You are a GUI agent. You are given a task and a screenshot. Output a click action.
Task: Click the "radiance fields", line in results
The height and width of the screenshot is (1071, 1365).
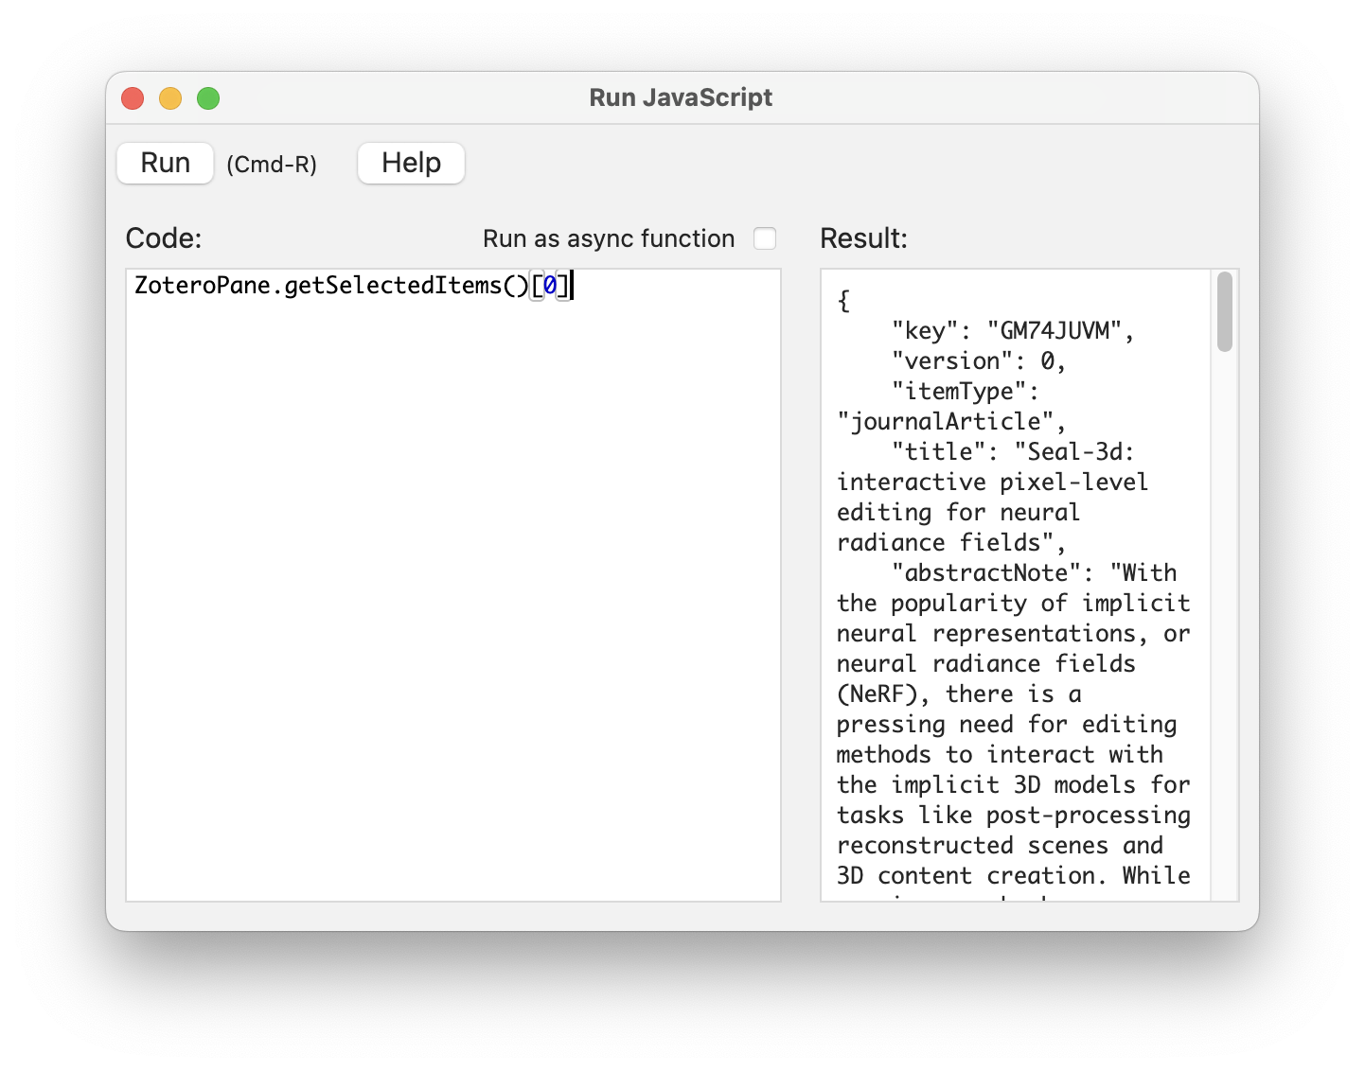[950, 543]
